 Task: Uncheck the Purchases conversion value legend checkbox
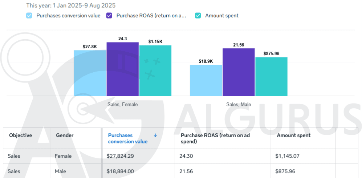click(29, 16)
